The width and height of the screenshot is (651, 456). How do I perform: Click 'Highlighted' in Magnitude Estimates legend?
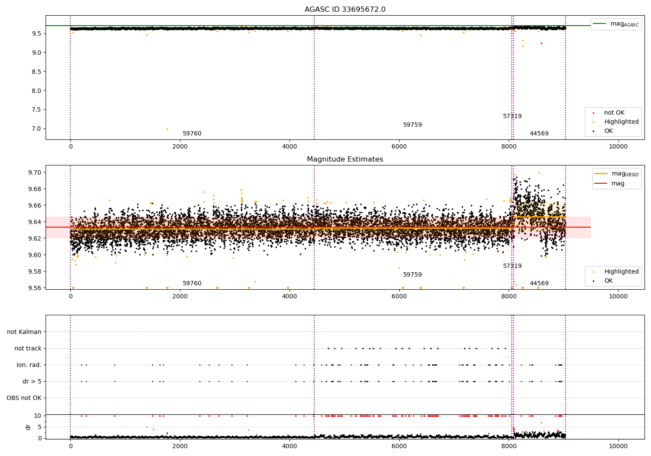coord(621,272)
